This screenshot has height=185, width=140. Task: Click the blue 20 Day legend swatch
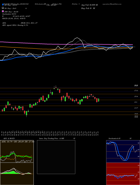(3, 5)
